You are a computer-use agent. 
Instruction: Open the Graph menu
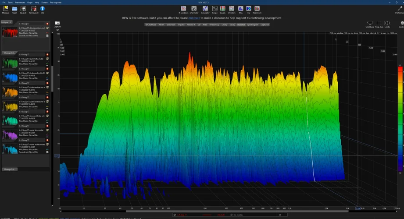[x=30, y=2]
